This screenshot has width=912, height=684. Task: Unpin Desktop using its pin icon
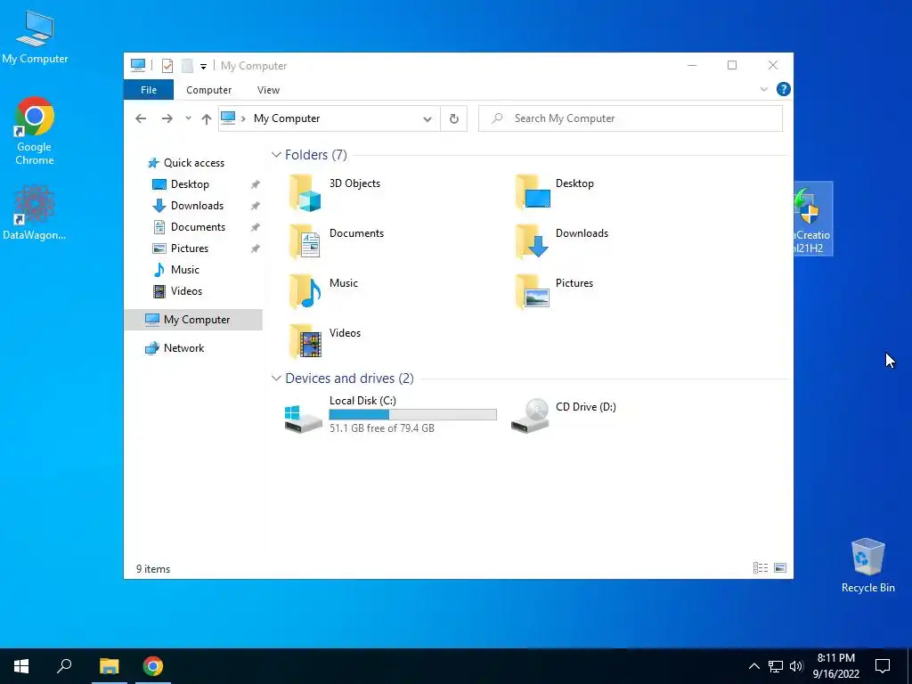pos(255,184)
